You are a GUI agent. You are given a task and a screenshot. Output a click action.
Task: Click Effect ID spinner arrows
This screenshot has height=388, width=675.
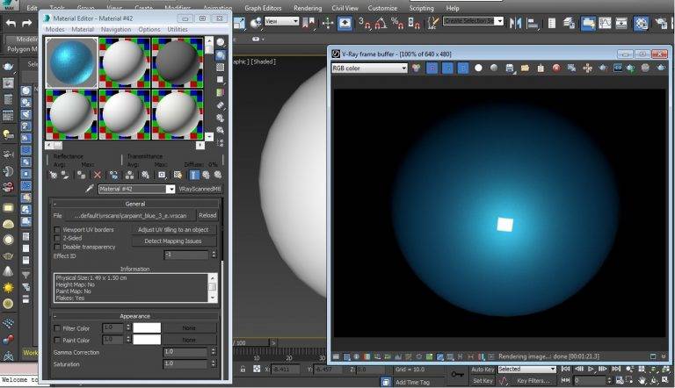(214, 255)
